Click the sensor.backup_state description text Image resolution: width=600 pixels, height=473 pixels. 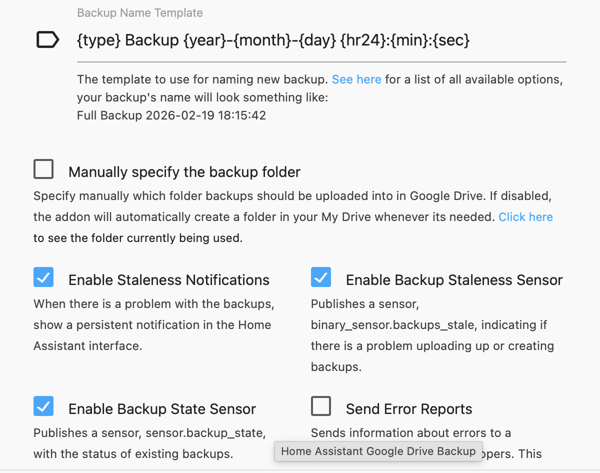click(x=149, y=432)
